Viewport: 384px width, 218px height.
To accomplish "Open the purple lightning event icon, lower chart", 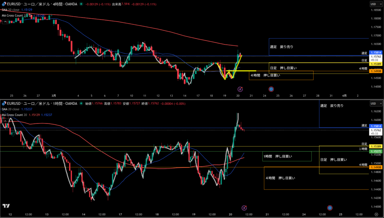I will [x=244, y=207].
